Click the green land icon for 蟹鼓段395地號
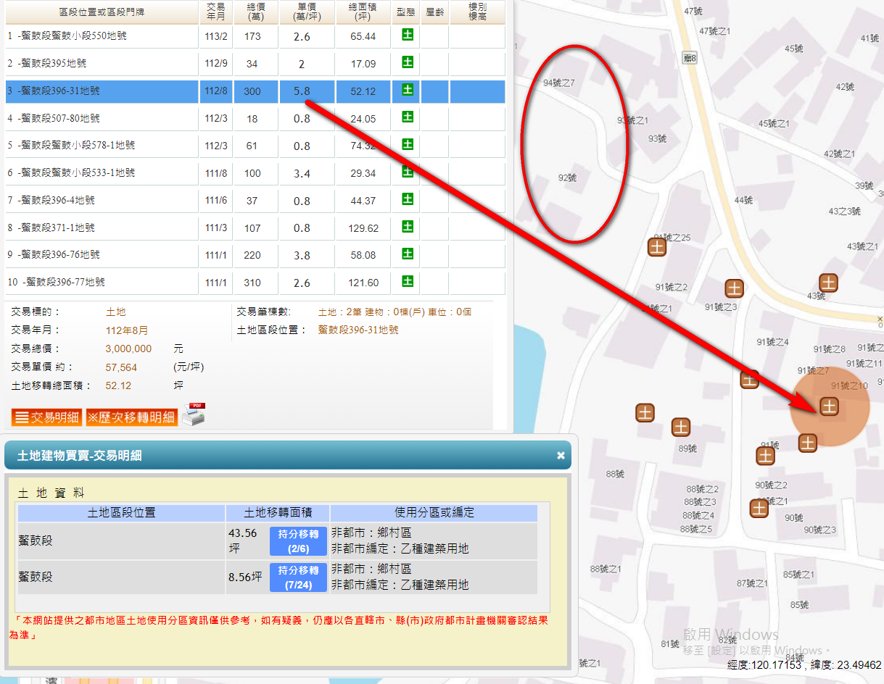 click(x=408, y=62)
